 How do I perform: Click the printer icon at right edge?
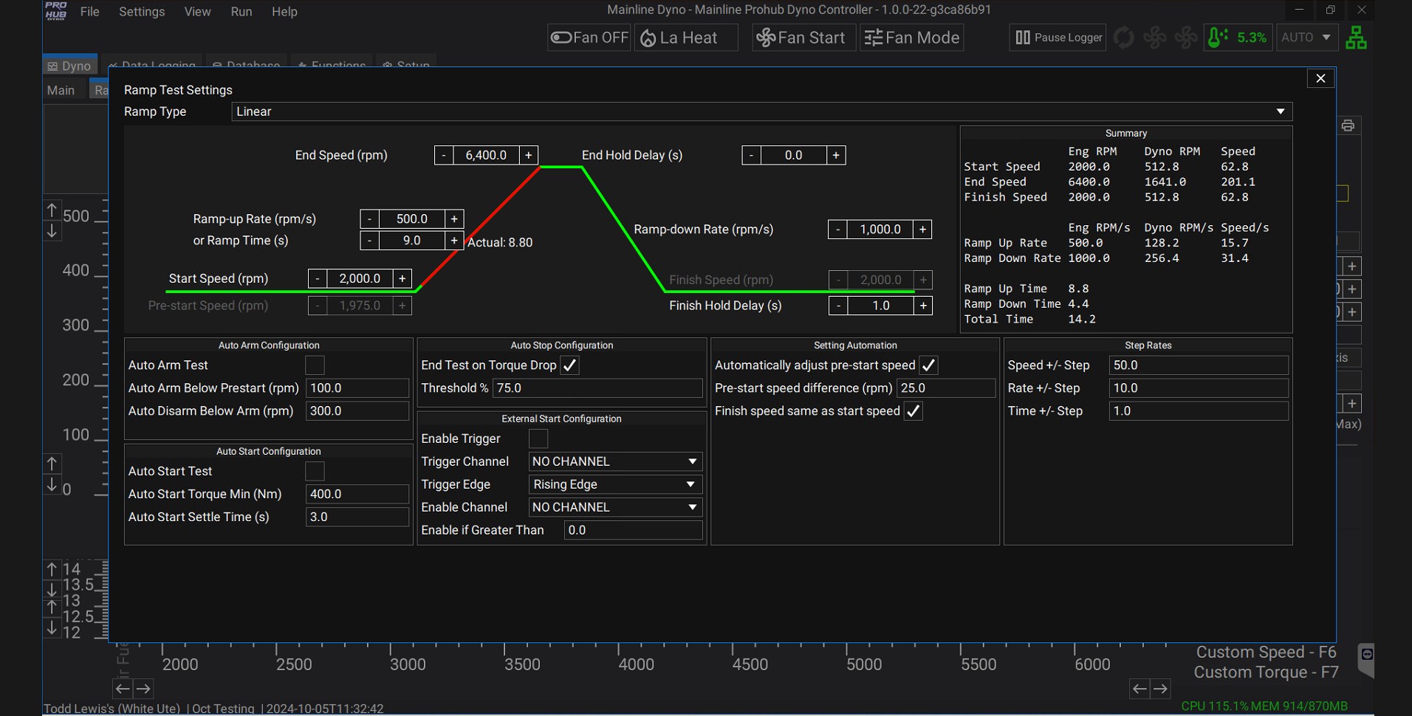pyautogui.click(x=1348, y=125)
